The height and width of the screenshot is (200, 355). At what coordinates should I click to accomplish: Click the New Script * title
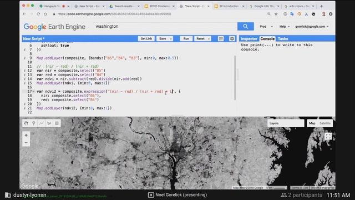pos(33,39)
